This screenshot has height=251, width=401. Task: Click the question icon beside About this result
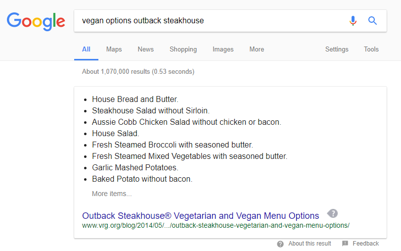280,244
